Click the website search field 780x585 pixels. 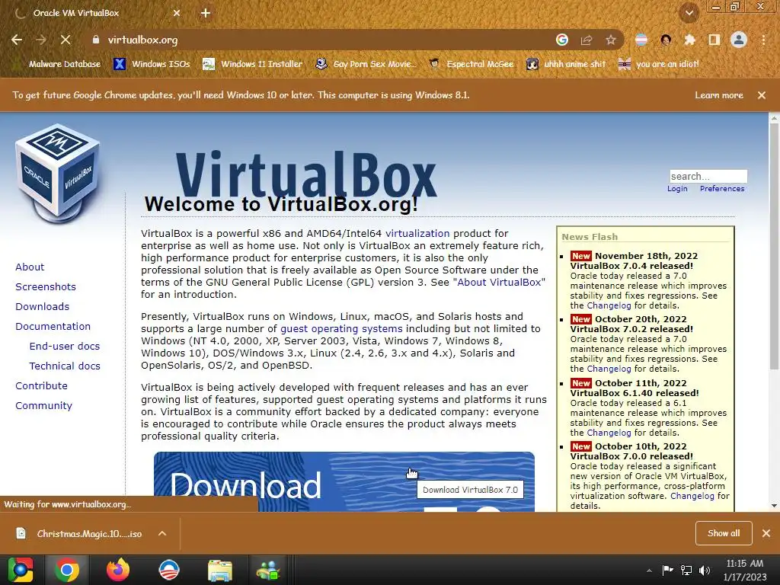[x=708, y=176]
